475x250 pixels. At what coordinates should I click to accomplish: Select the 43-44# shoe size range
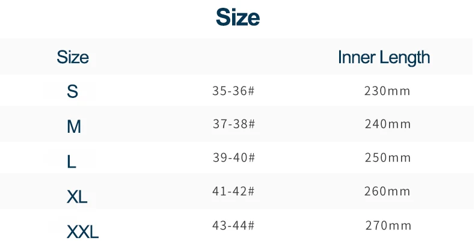[233, 225]
